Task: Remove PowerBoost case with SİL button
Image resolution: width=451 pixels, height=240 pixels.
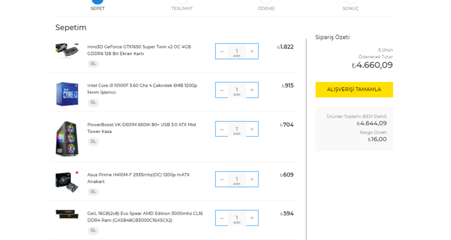Action: coord(93,141)
